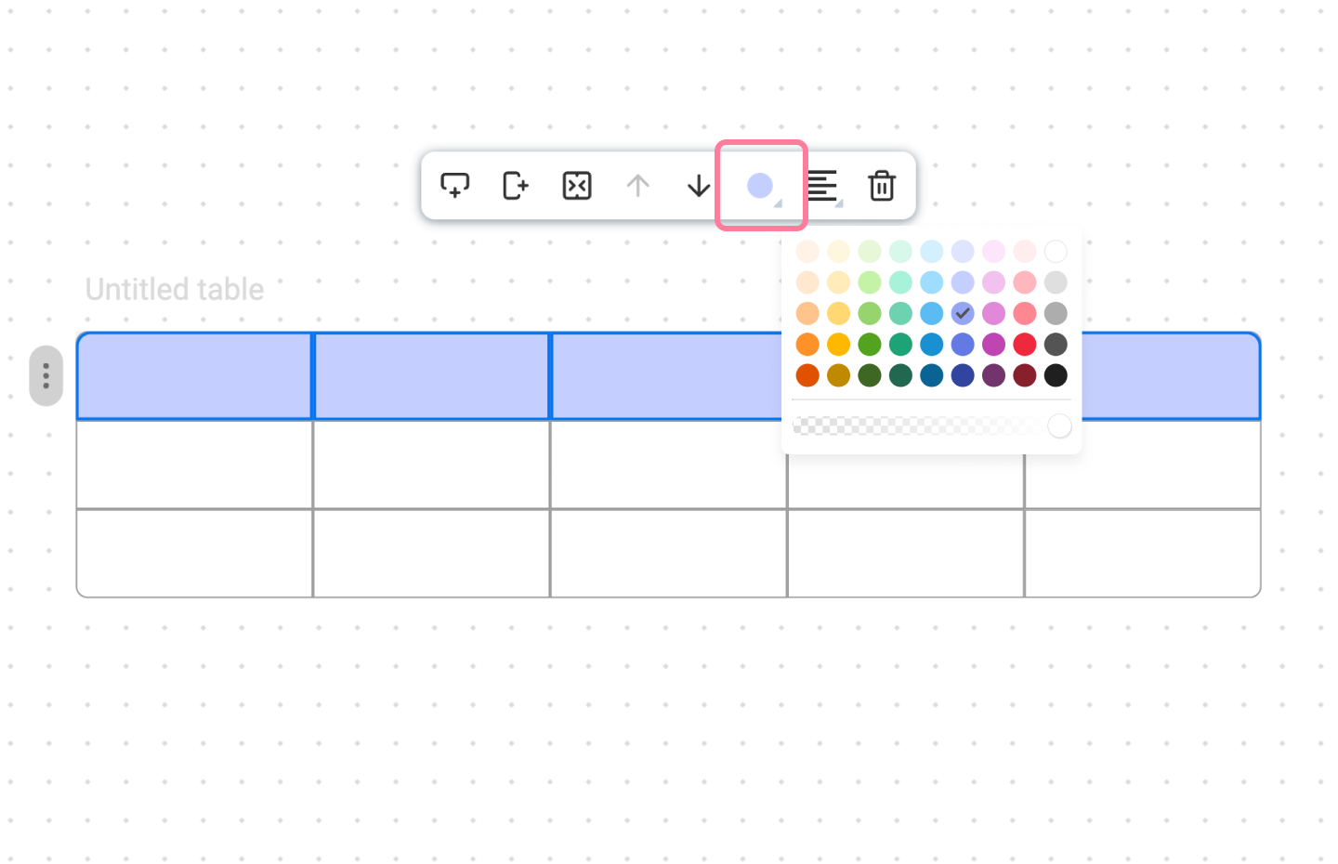
Task: Choose the black color swatch
Action: coord(1056,374)
